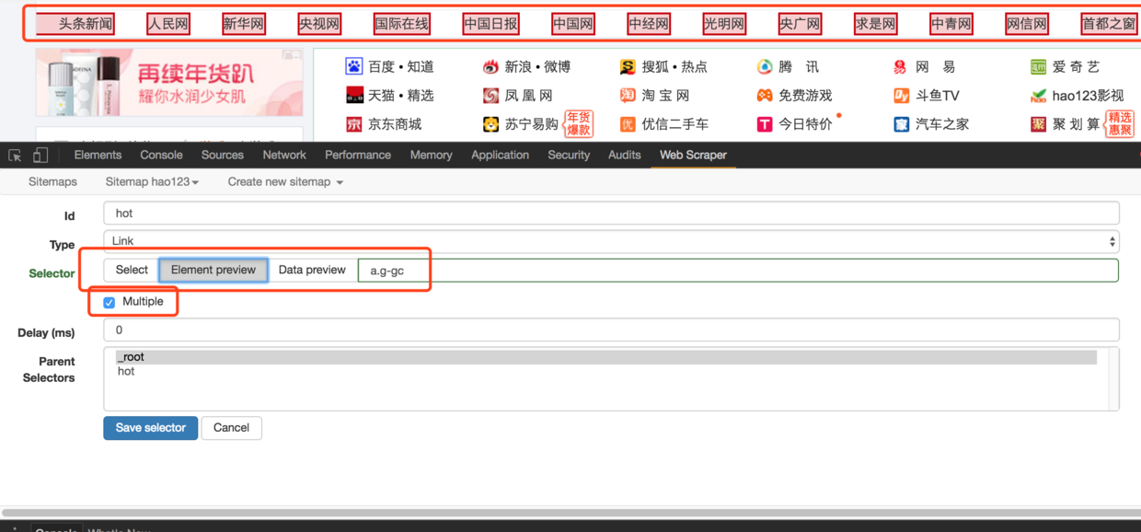The width and height of the screenshot is (1141, 532).
Task: Click the Taobao icon
Action: coord(628,95)
